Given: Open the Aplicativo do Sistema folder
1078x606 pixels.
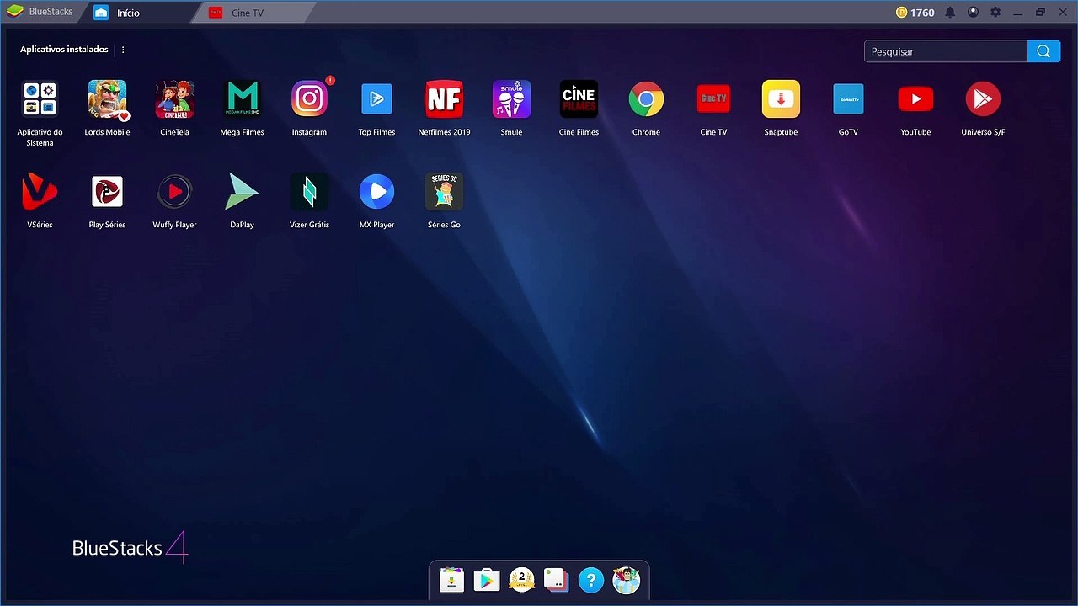Looking at the screenshot, I should 40,99.
